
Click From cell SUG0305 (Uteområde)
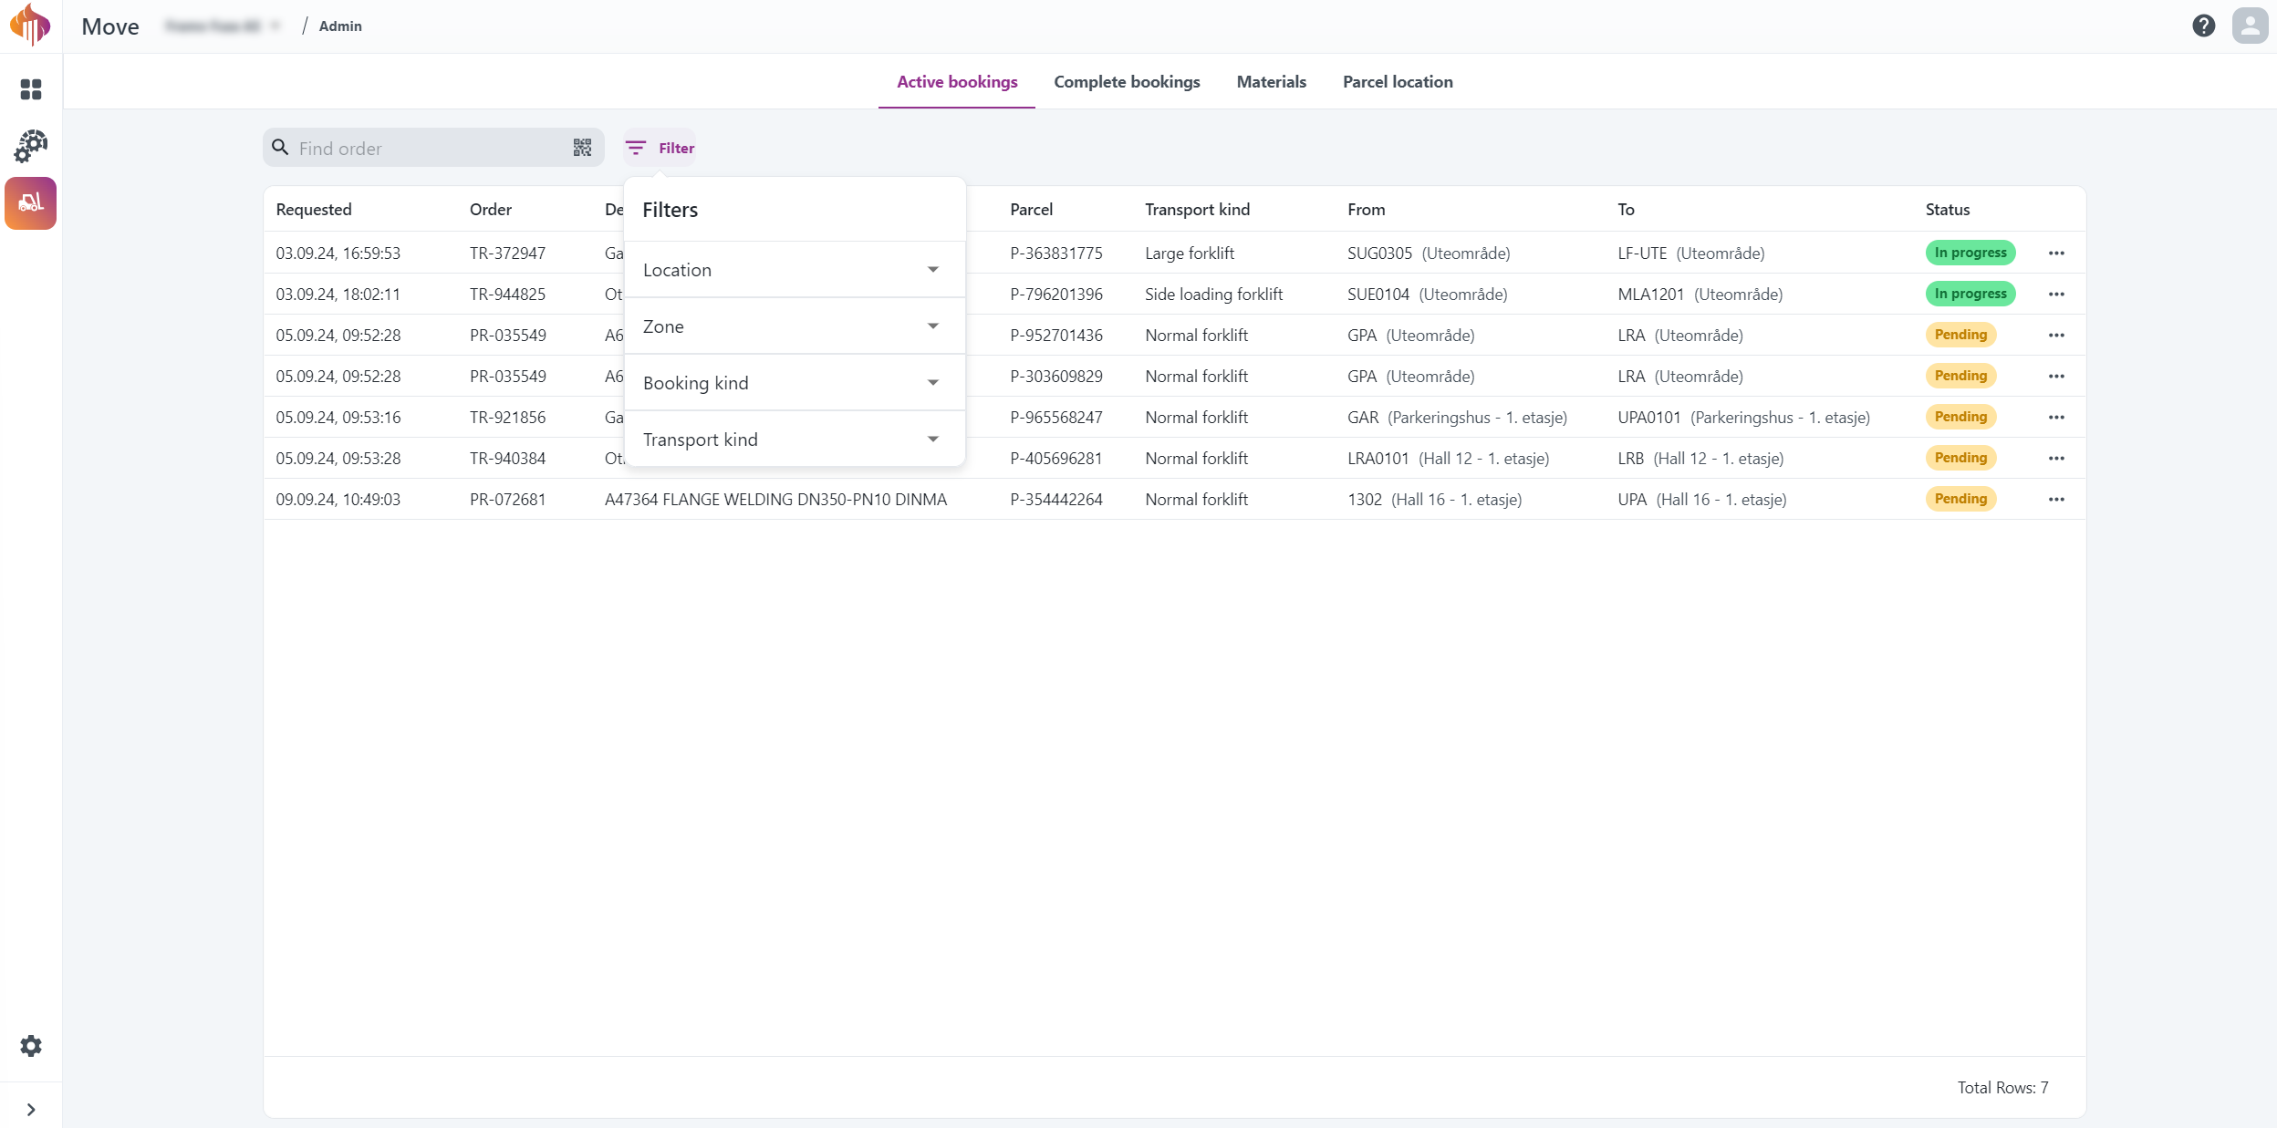tap(1429, 254)
